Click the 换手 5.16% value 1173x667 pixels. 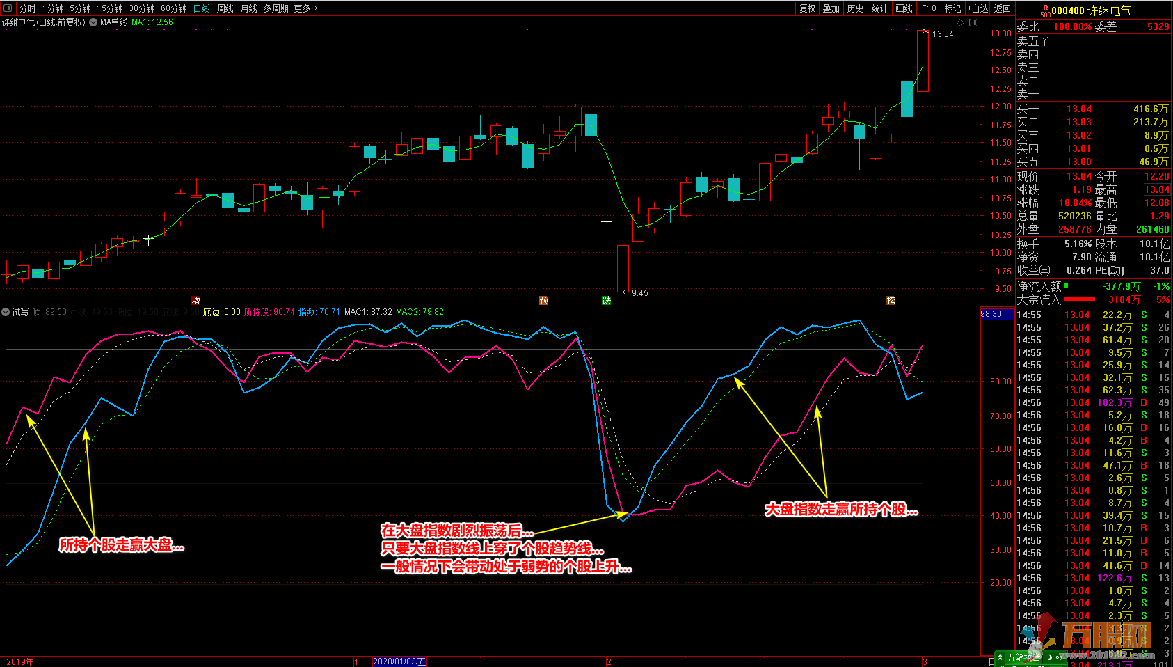click(1078, 244)
